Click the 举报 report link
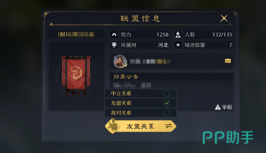The height and width of the screenshot is (153, 266). [227, 107]
